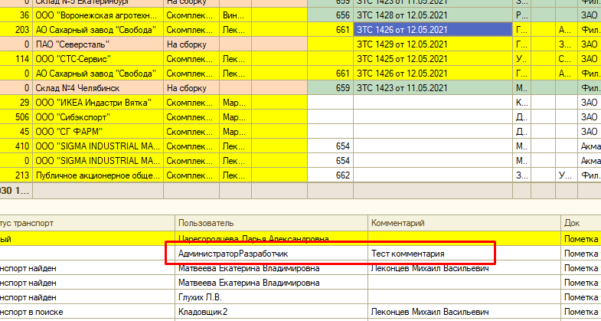Select user АдминистраторРазработчик in lower table
This screenshot has height=321, width=601.
[x=271, y=254]
